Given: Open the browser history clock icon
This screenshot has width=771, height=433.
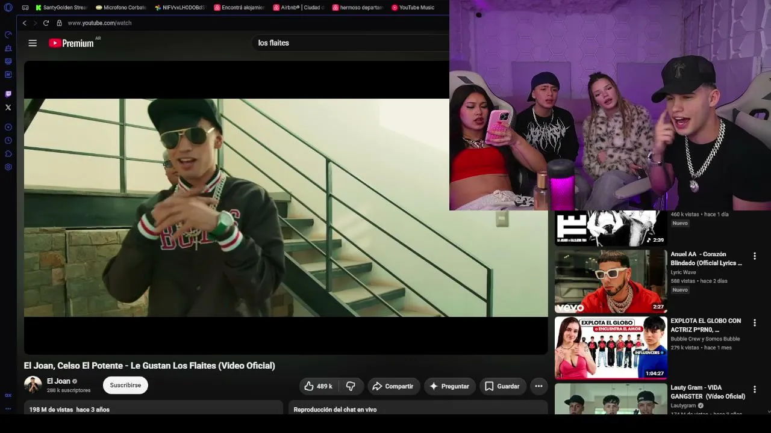Looking at the screenshot, I should point(8,140).
